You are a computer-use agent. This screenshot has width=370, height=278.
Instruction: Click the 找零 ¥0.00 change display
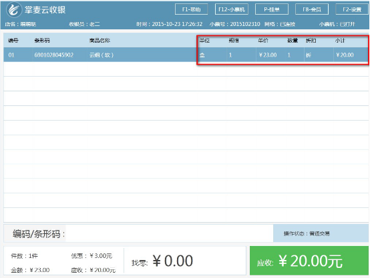point(162,261)
